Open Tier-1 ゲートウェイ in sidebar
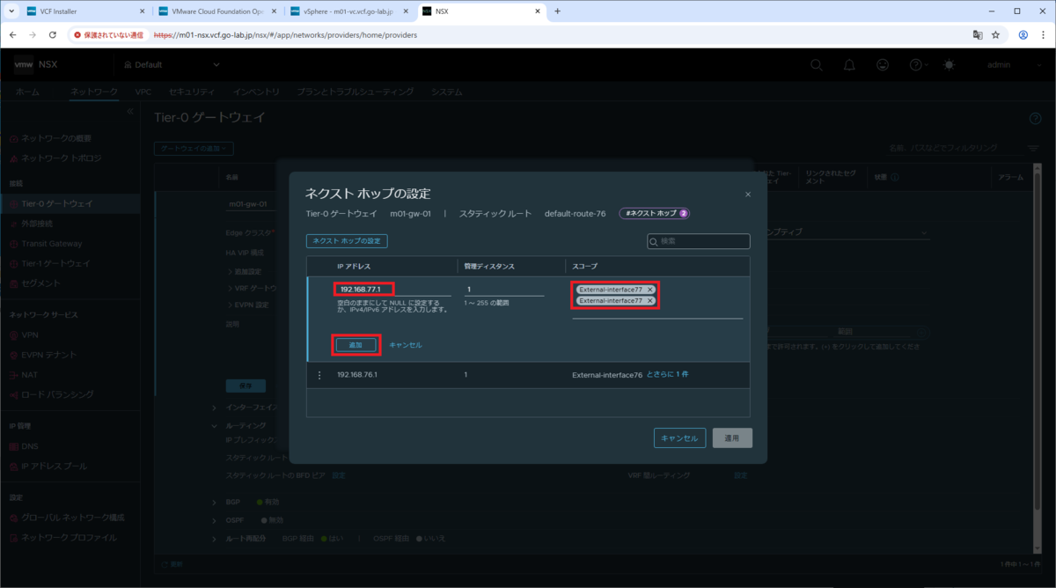1056x588 pixels. [55, 263]
